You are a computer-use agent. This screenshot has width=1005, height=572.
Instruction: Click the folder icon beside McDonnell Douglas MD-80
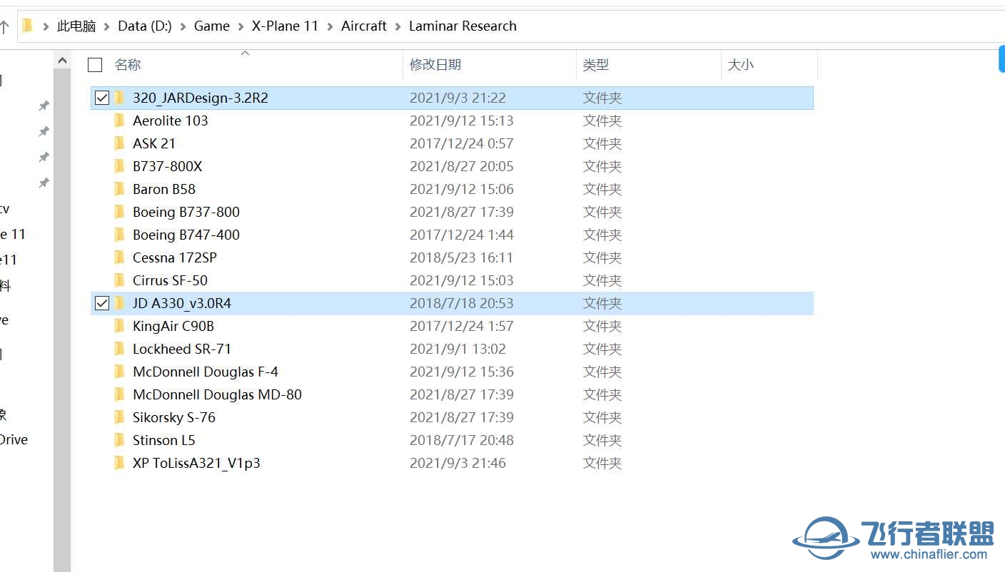tap(120, 394)
